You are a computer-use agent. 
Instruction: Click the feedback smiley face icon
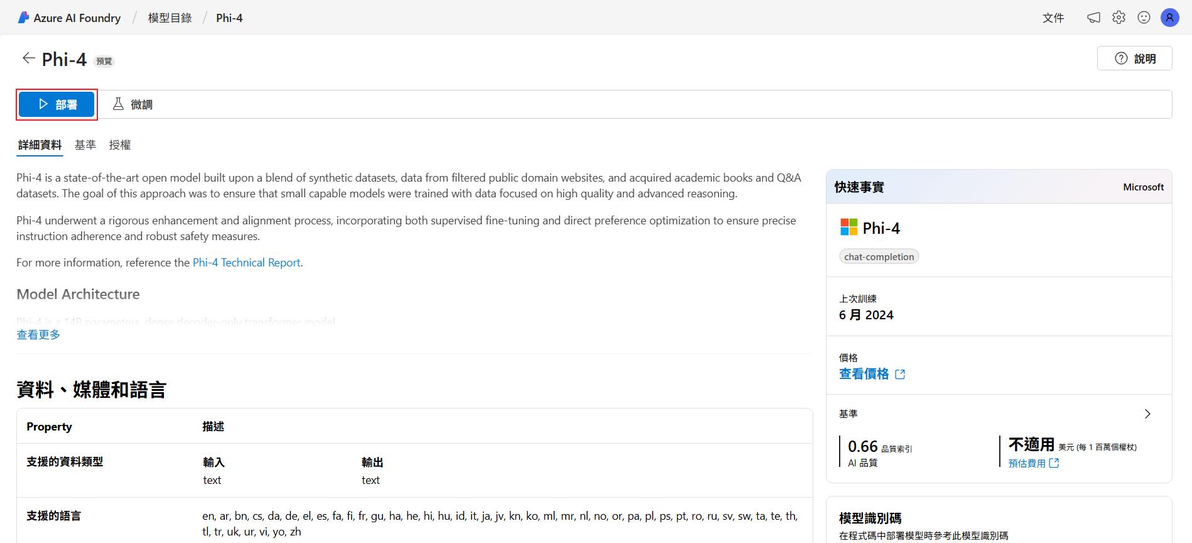pyautogui.click(x=1144, y=18)
